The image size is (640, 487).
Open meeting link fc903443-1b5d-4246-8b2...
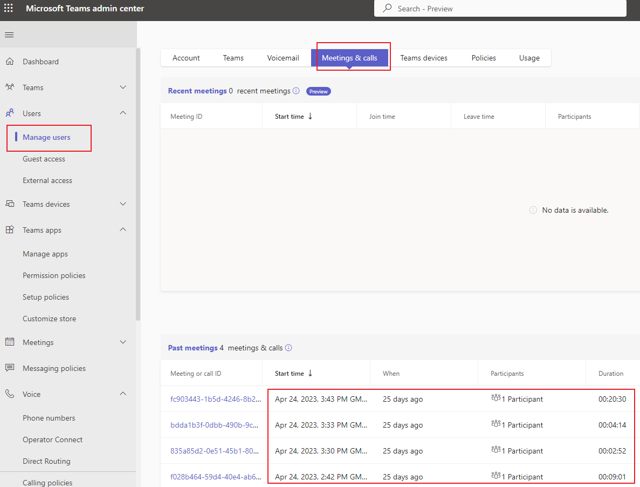[x=216, y=399]
